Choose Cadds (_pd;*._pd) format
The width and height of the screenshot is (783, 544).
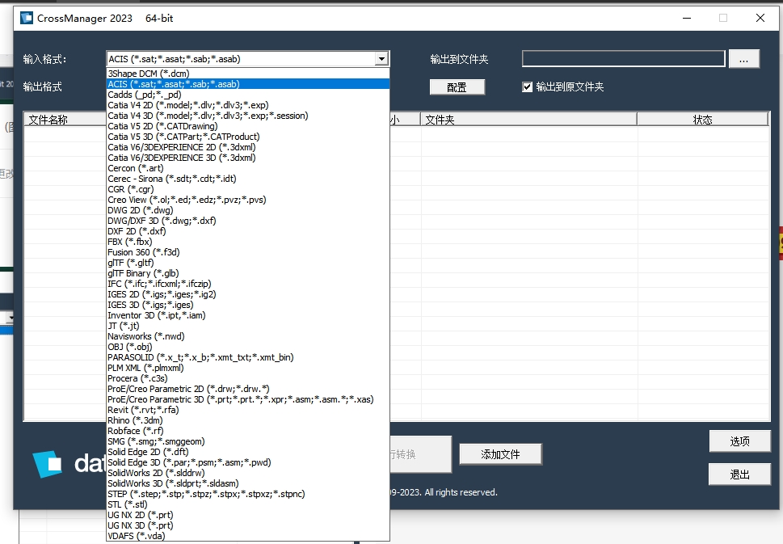point(248,95)
